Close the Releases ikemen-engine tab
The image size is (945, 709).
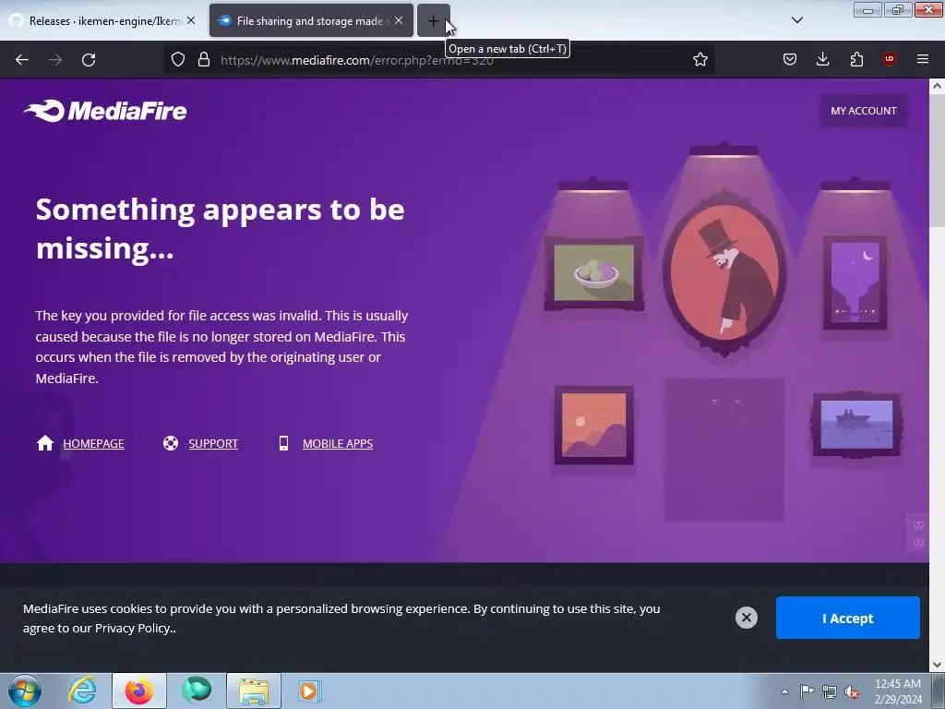(190, 20)
